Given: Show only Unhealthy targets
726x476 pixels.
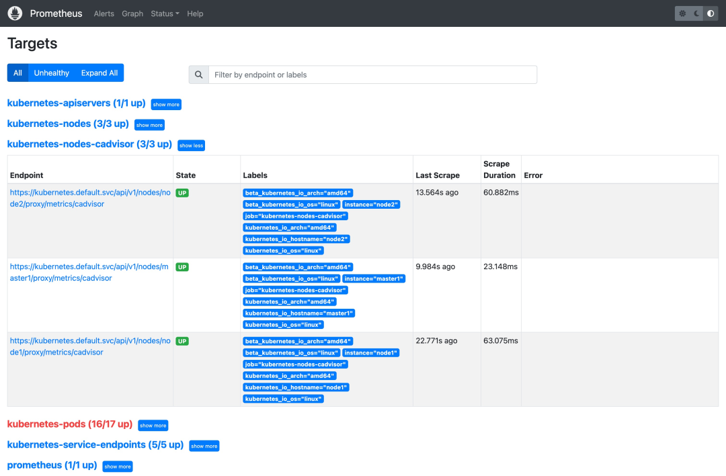Looking at the screenshot, I should pyautogui.click(x=52, y=73).
